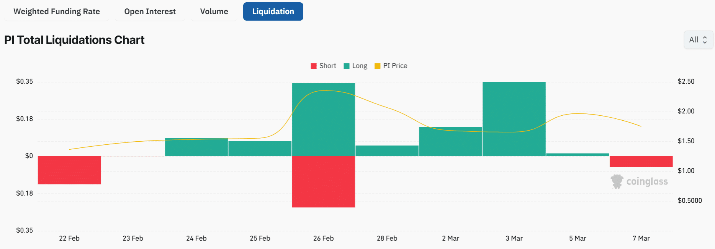
Task: Select the Volume tab
Action: [214, 11]
